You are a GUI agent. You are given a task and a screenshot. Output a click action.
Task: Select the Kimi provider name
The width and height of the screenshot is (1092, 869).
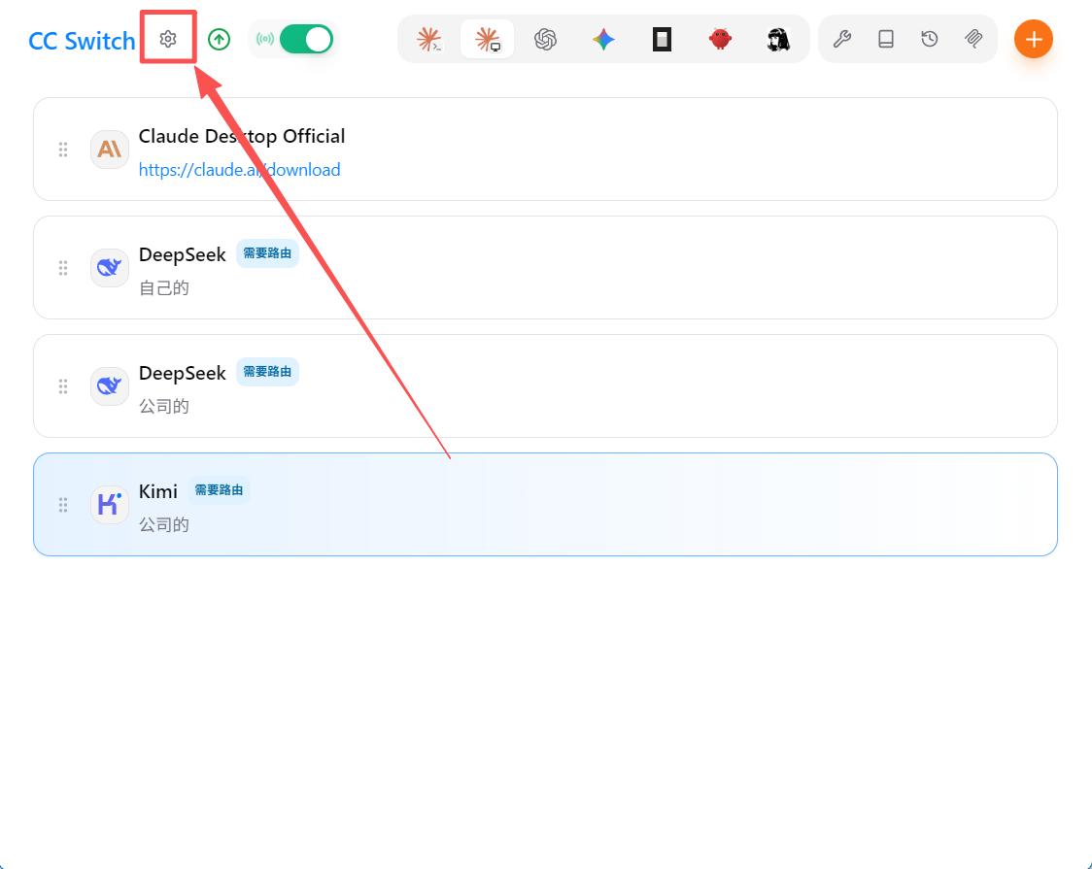tap(158, 491)
